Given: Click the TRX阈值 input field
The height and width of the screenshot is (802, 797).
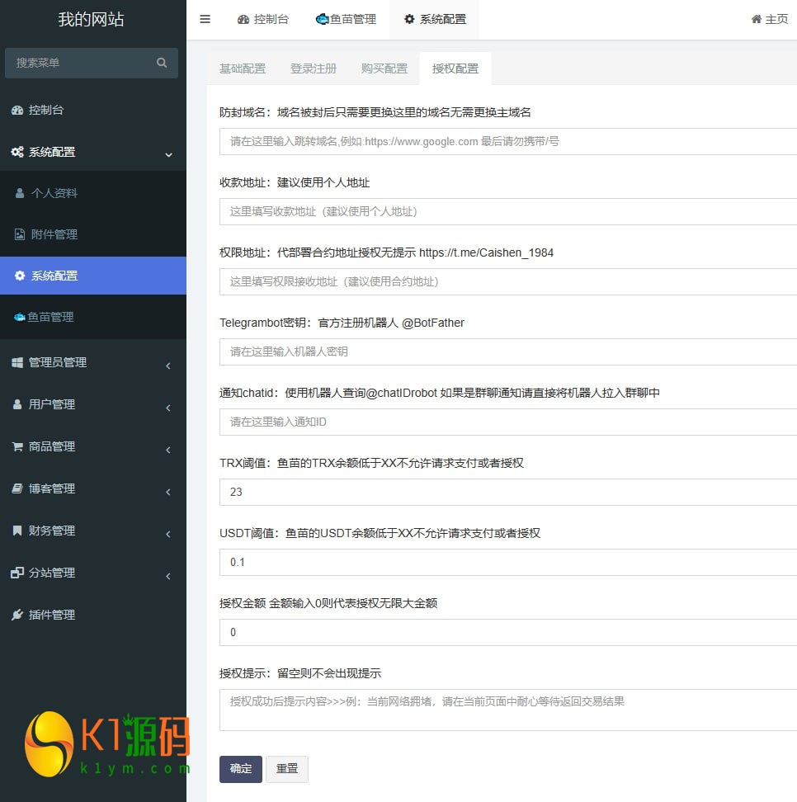Looking at the screenshot, I should pyautogui.click(x=507, y=492).
